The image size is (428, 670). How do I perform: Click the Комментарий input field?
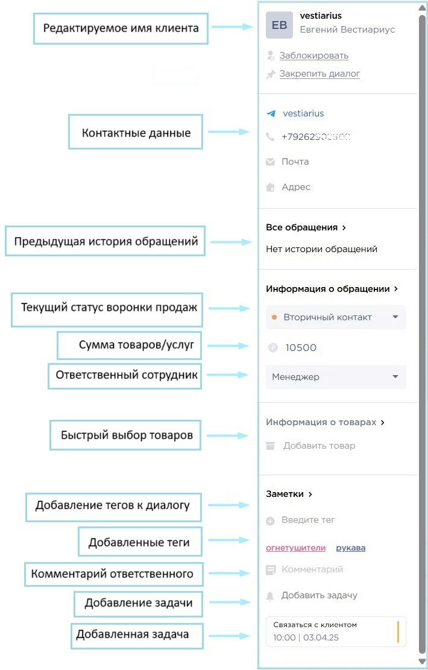[312, 569]
